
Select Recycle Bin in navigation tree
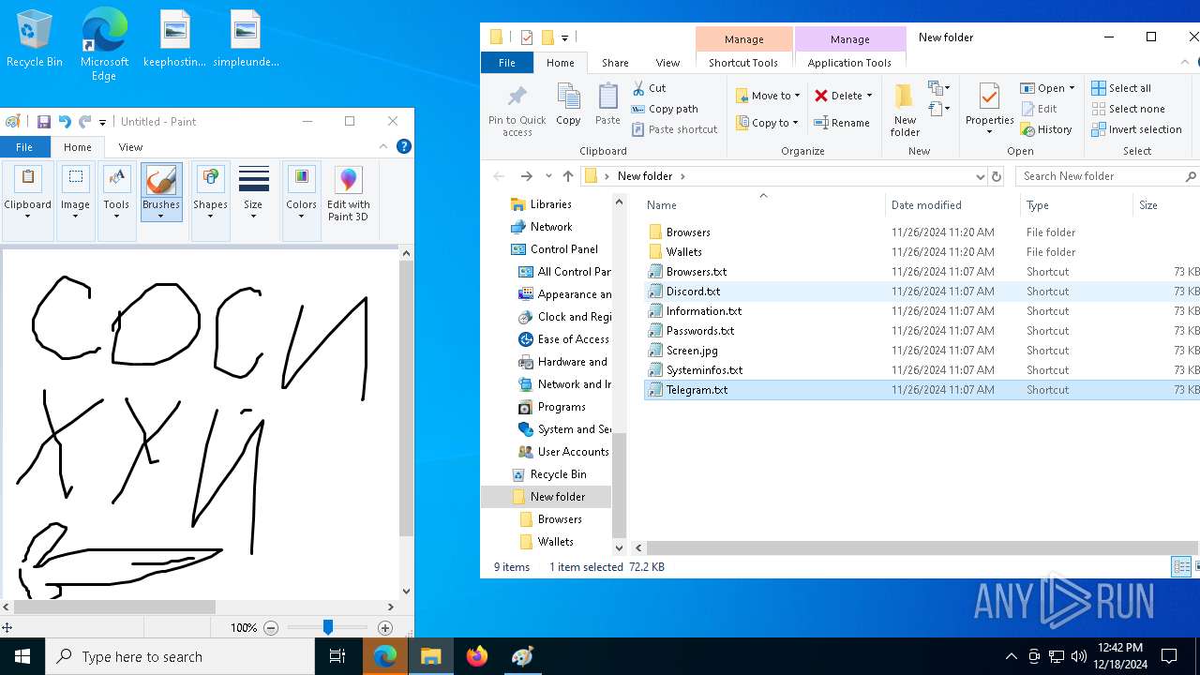click(x=558, y=474)
